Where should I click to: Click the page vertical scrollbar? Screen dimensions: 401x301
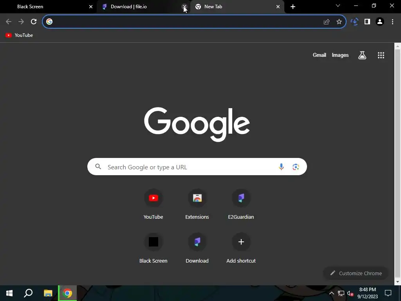point(397,164)
